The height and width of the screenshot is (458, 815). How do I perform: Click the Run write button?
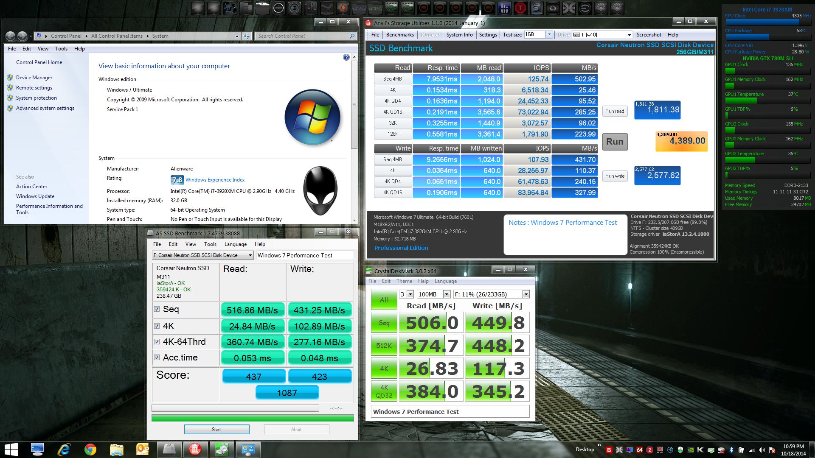click(x=615, y=176)
